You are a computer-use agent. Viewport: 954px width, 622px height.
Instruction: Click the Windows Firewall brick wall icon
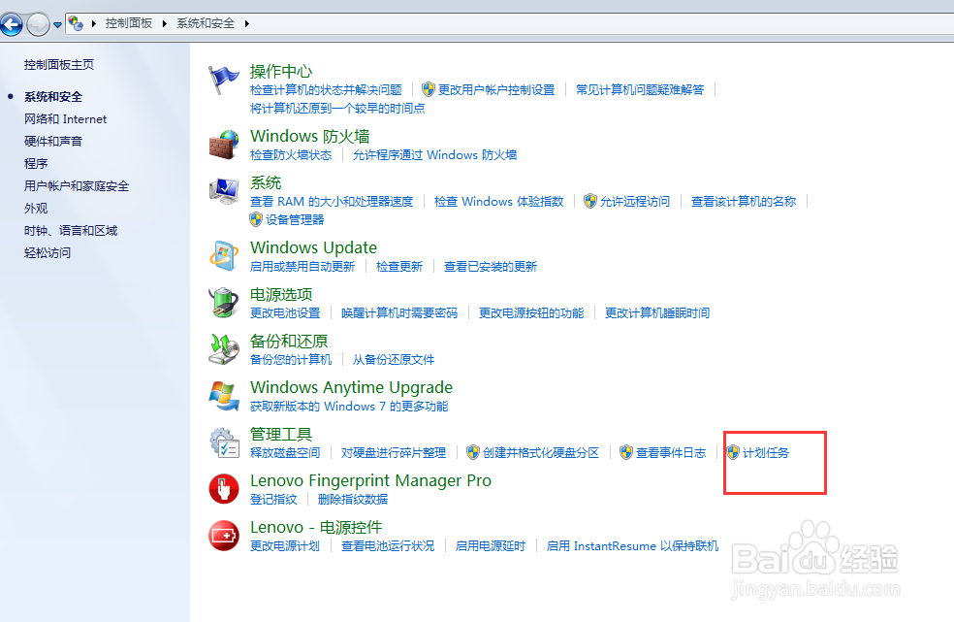(223, 145)
